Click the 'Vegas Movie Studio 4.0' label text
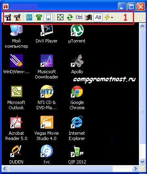 [x=46, y=136]
